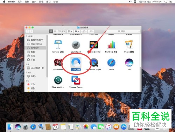This screenshot has height=132, width=175.
Task: Open App Store from the Dock
Action: (124, 127)
